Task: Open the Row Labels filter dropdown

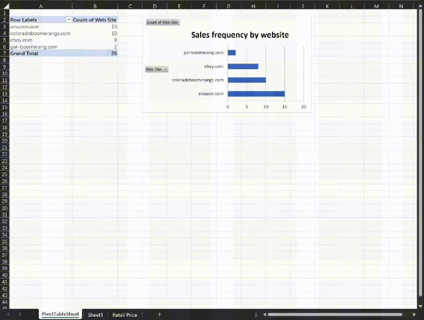Action: point(69,20)
